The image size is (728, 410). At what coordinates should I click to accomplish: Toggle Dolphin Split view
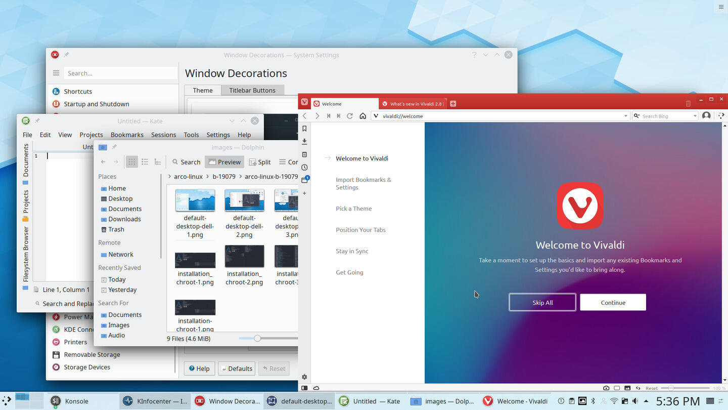[260, 162]
